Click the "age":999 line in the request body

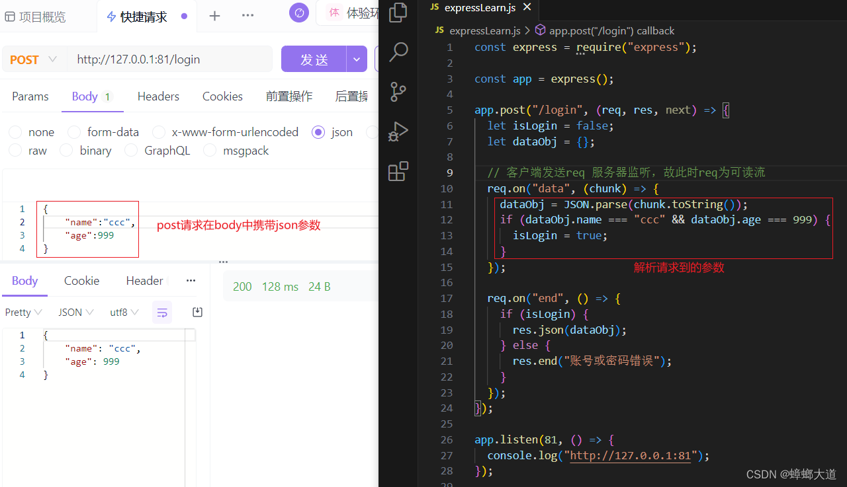click(x=89, y=235)
